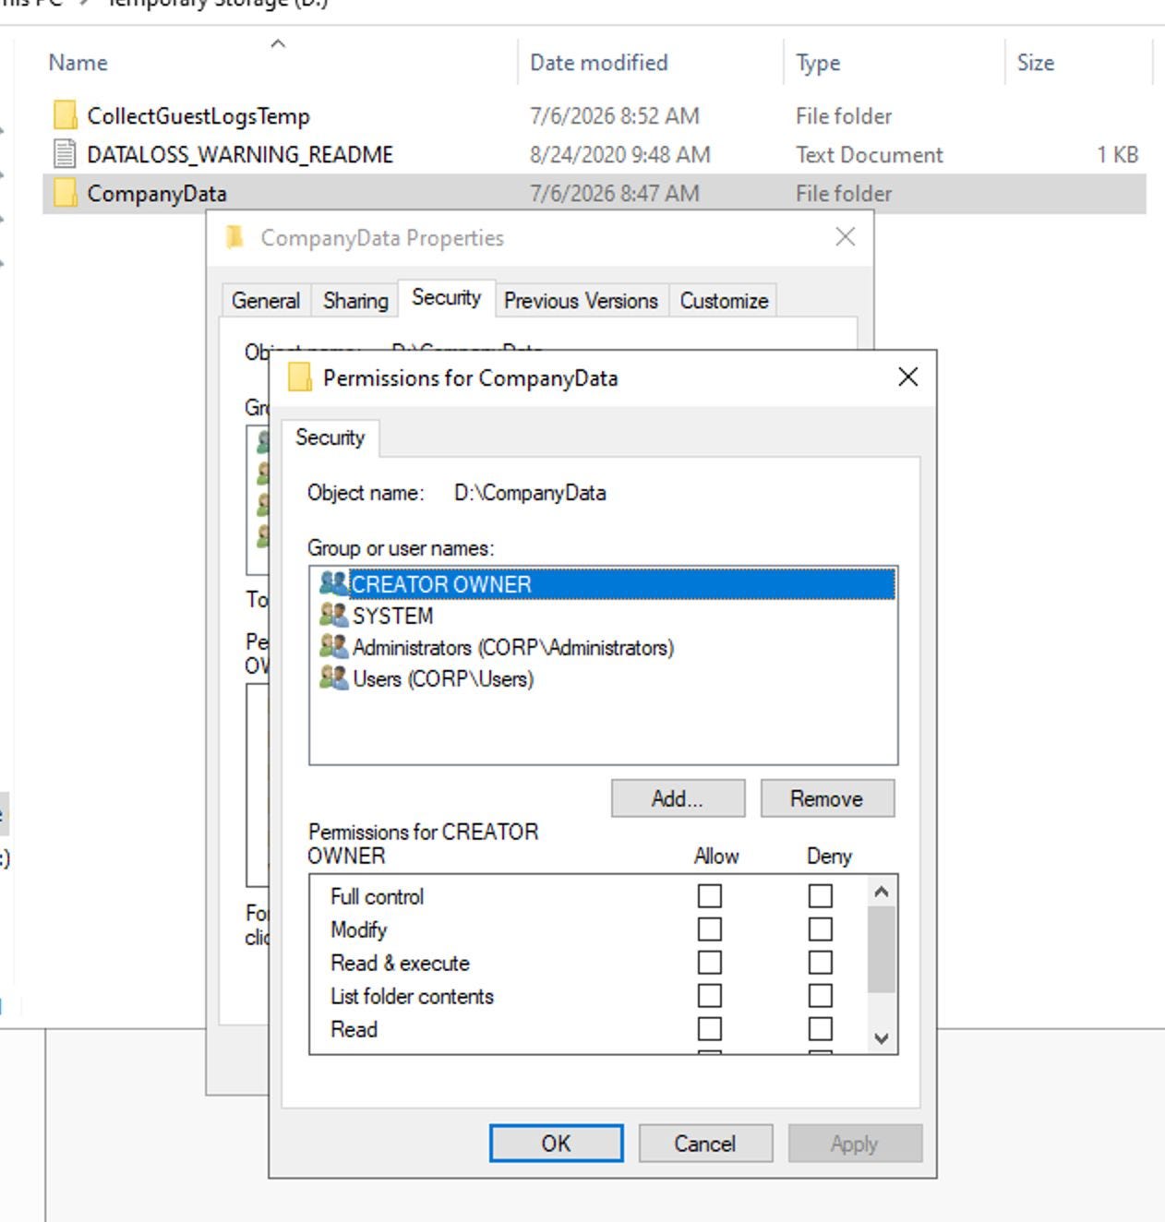Click the DATALOSS_WARNING_README file name

[240, 155]
